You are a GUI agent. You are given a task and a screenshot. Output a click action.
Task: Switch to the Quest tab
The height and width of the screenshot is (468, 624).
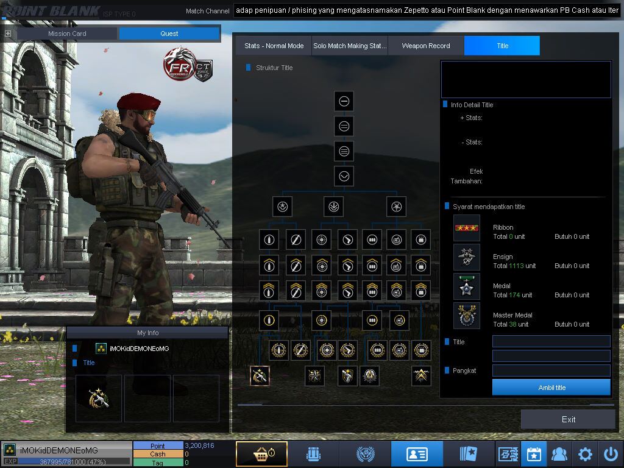point(169,34)
